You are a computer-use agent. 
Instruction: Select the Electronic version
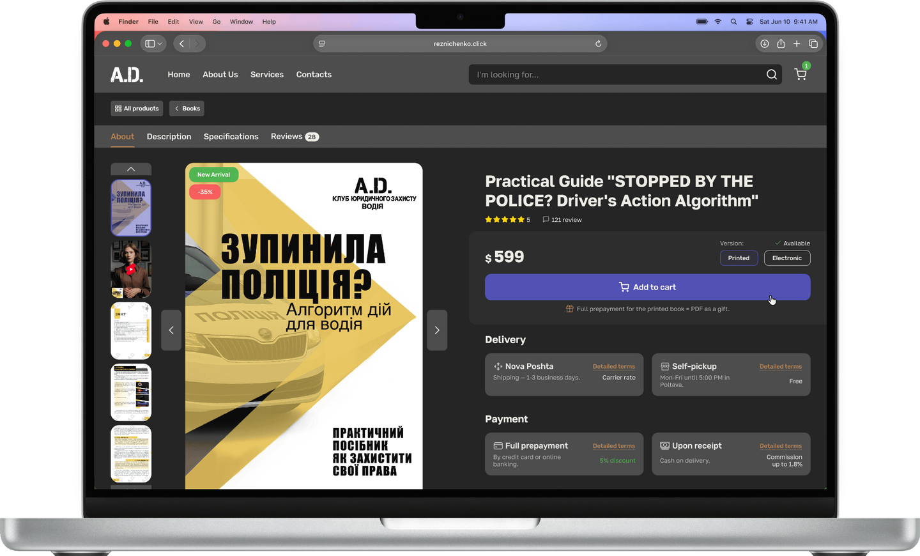pos(787,258)
